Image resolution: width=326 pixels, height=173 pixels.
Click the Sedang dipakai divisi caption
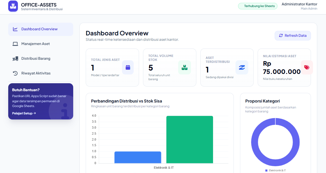pos(220,77)
